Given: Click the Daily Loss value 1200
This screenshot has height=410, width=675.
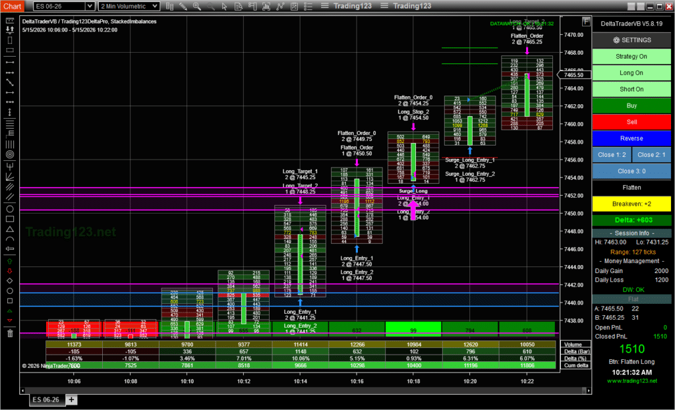Looking at the screenshot, I should coord(661,280).
